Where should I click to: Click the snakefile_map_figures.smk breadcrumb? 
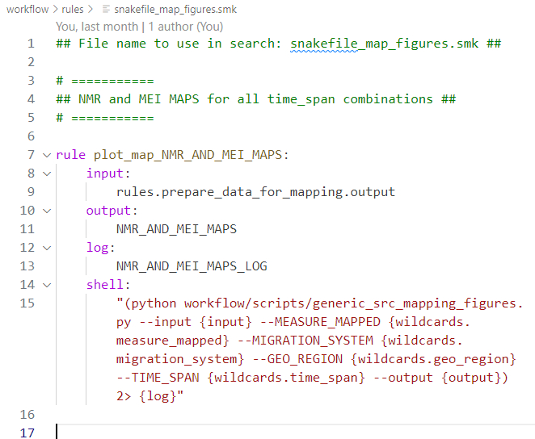175,9
